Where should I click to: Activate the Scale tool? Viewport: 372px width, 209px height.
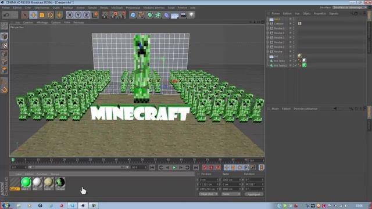pyautogui.click(x=42, y=15)
